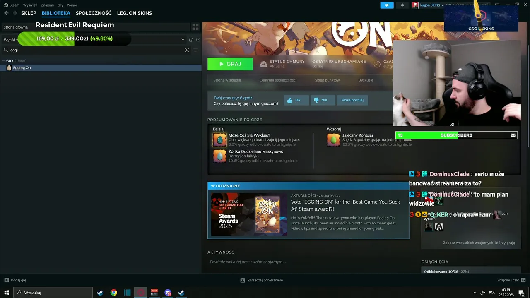
Task: Switch to the SPOŁECZNOŚĆ tab
Action: [x=94, y=13]
